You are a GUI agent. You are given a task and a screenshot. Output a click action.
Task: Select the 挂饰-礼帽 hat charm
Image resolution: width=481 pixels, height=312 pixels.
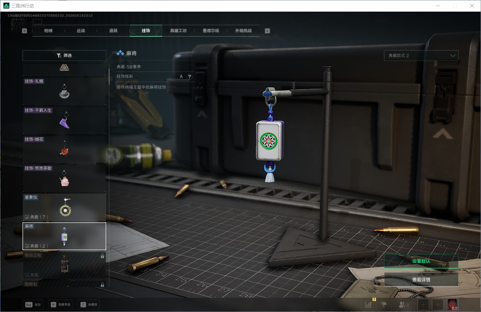[64, 91]
